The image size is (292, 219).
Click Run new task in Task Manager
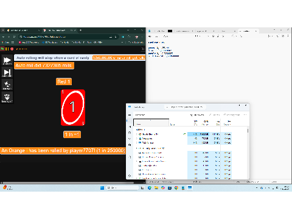pyautogui.click(x=197, y=115)
